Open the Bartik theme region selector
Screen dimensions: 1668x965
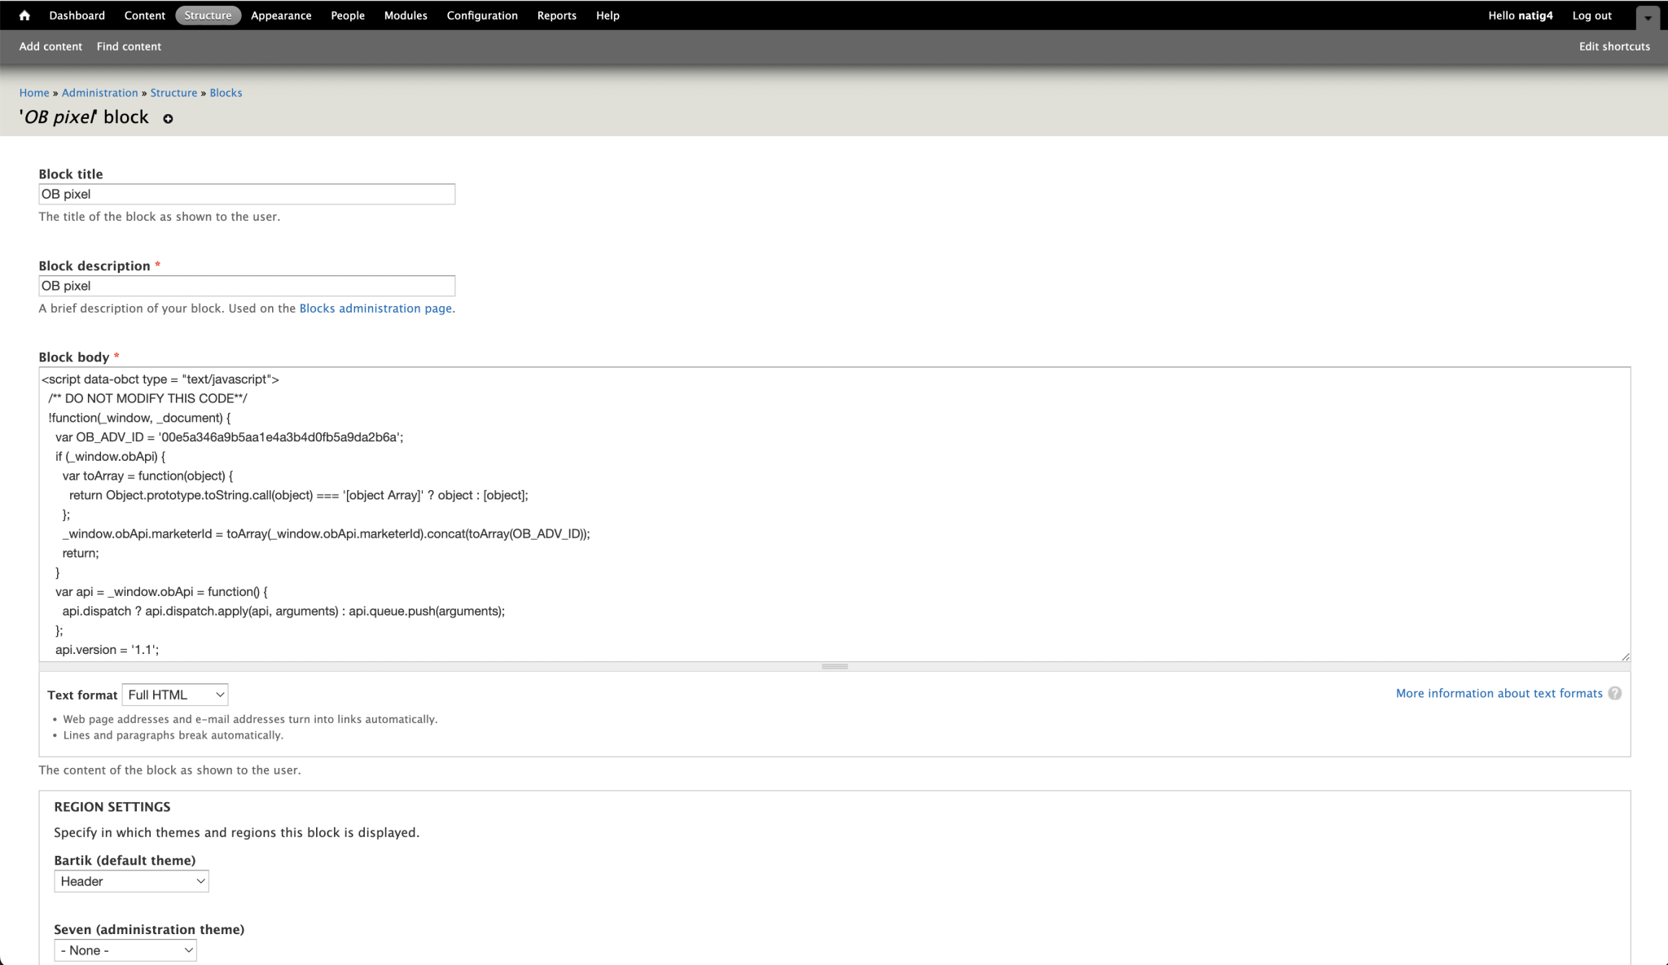130,880
